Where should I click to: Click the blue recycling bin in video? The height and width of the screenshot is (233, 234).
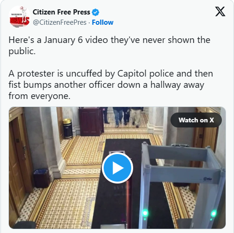point(42,178)
